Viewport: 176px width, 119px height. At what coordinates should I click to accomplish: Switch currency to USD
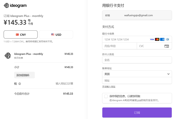click(x=56, y=34)
